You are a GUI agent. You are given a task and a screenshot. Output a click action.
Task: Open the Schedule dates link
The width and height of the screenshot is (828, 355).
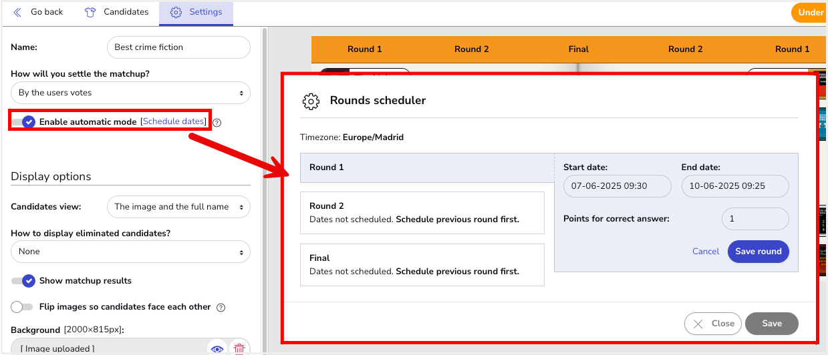click(x=173, y=121)
